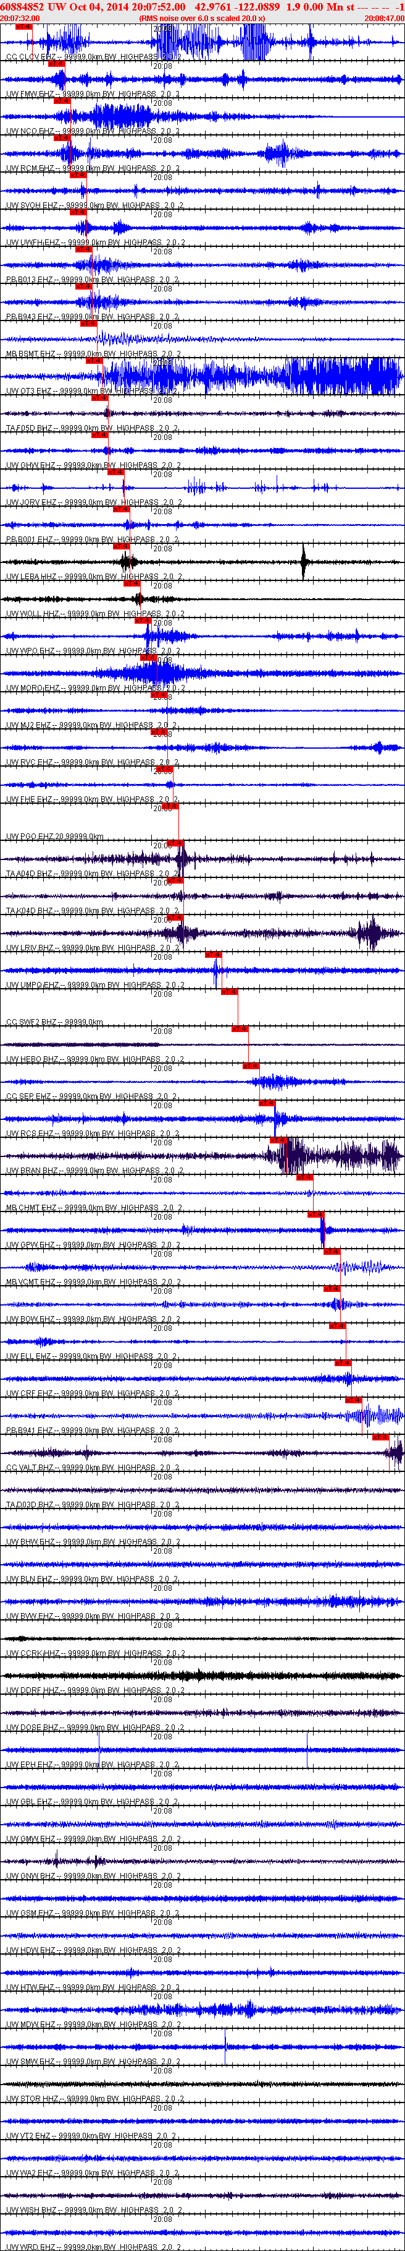Select the UW MORO EHZ trace label
Screen dimensions: 405x2251
pos(94,687)
